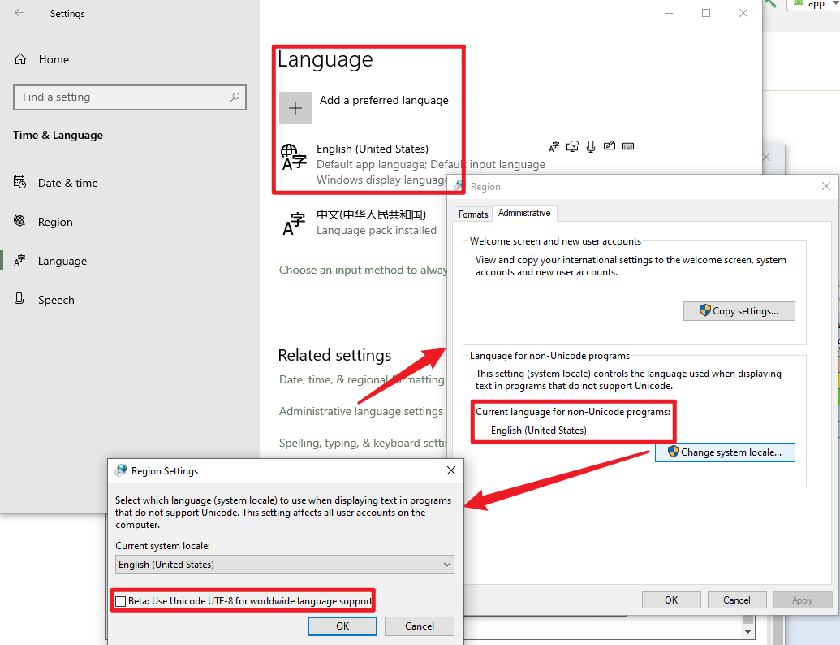This screenshot has width=840, height=645.
Task: Click scrollbar down arrow behind Region dialog
Action: click(747, 631)
